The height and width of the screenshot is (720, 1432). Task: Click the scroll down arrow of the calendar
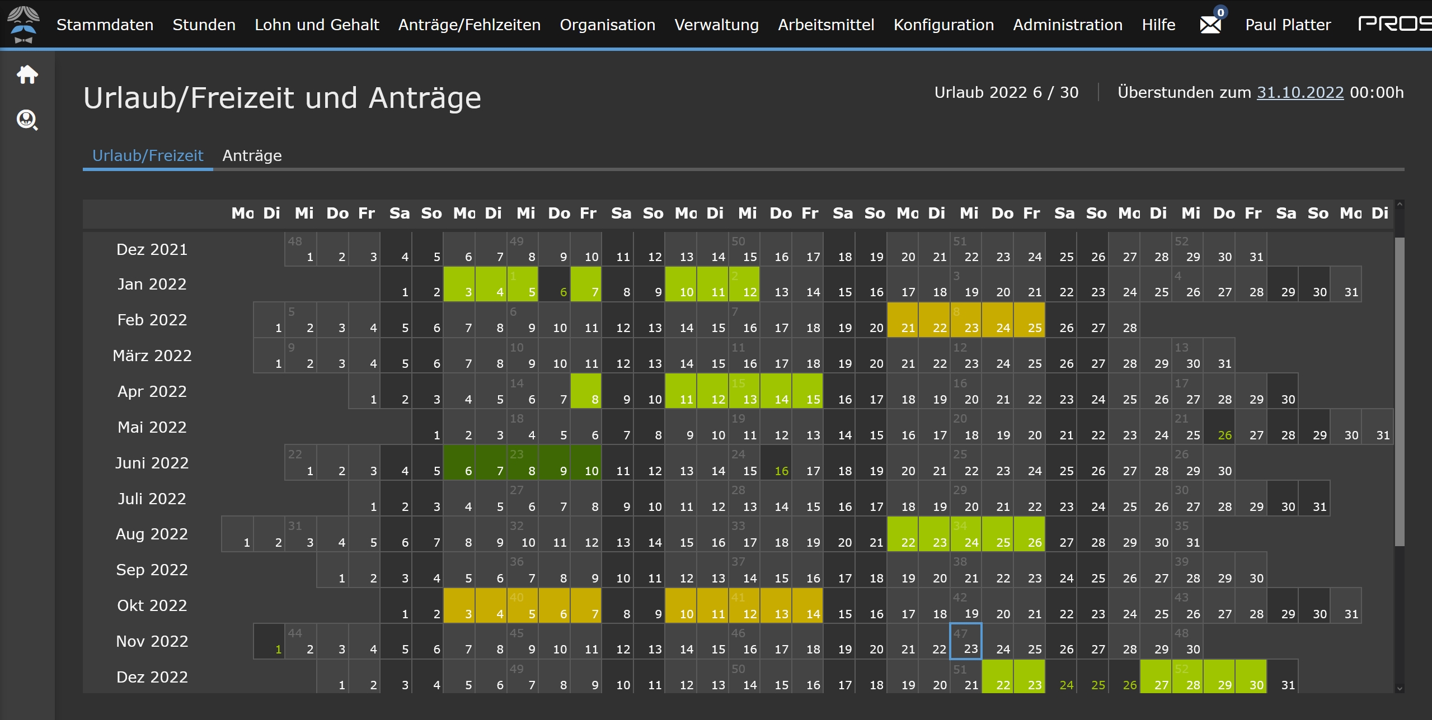[1399, 688]
